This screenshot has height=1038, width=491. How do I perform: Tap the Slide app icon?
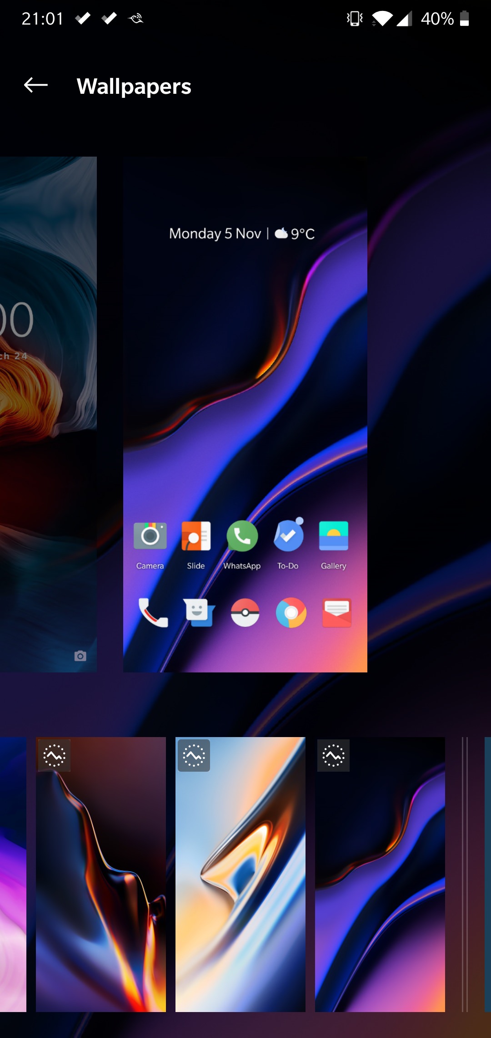(196, 537)
